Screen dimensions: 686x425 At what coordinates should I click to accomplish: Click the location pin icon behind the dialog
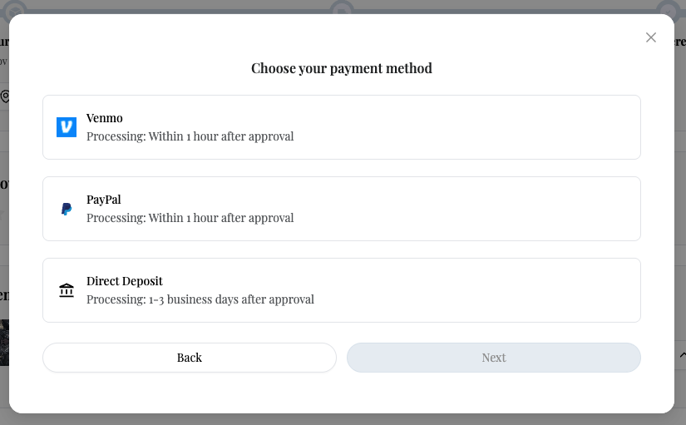coord(4,96)
